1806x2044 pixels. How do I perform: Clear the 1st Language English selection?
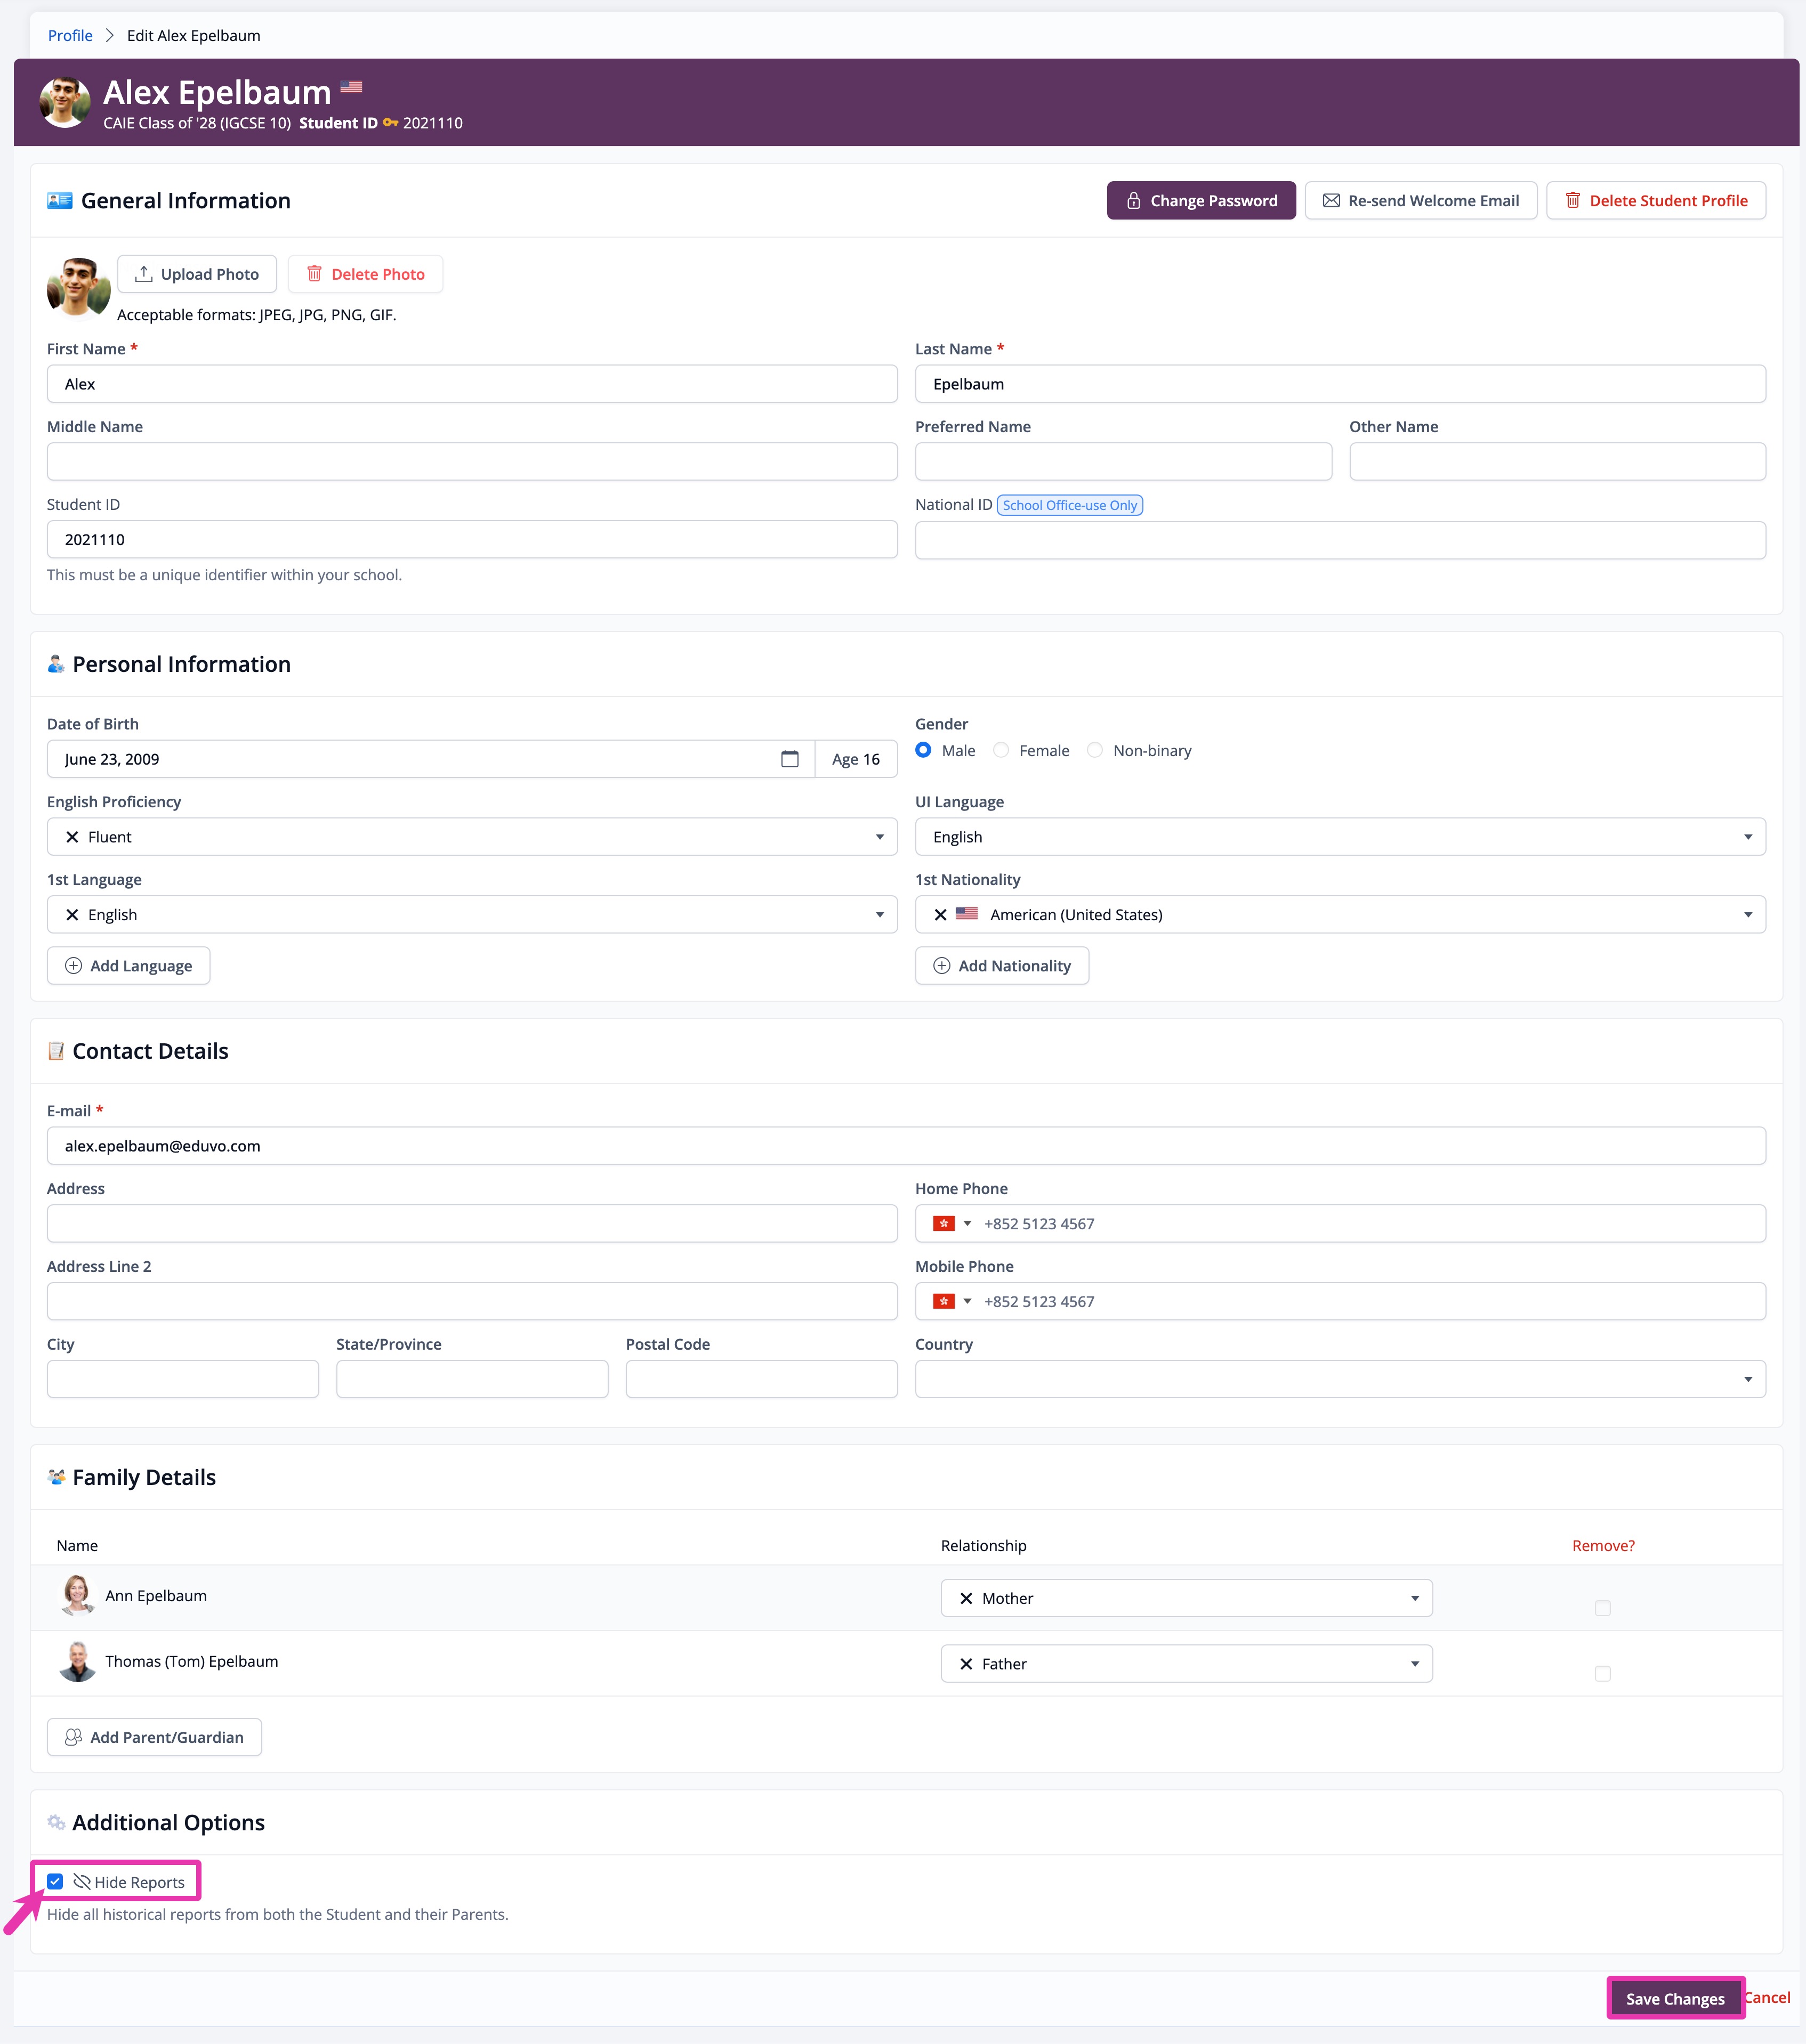72,915
